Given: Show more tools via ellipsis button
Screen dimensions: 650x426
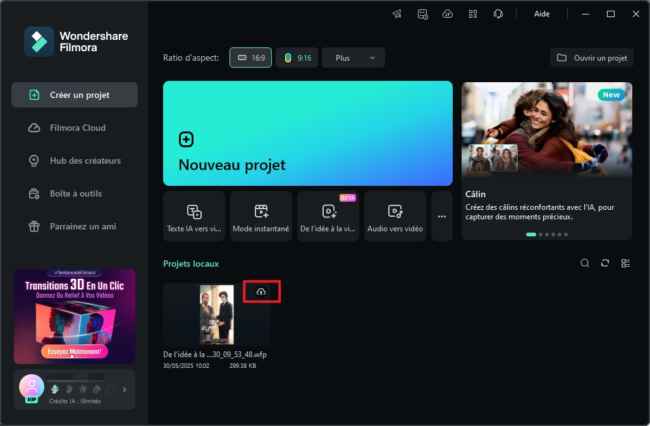Looking at the screenshot, I should [442, 216].
